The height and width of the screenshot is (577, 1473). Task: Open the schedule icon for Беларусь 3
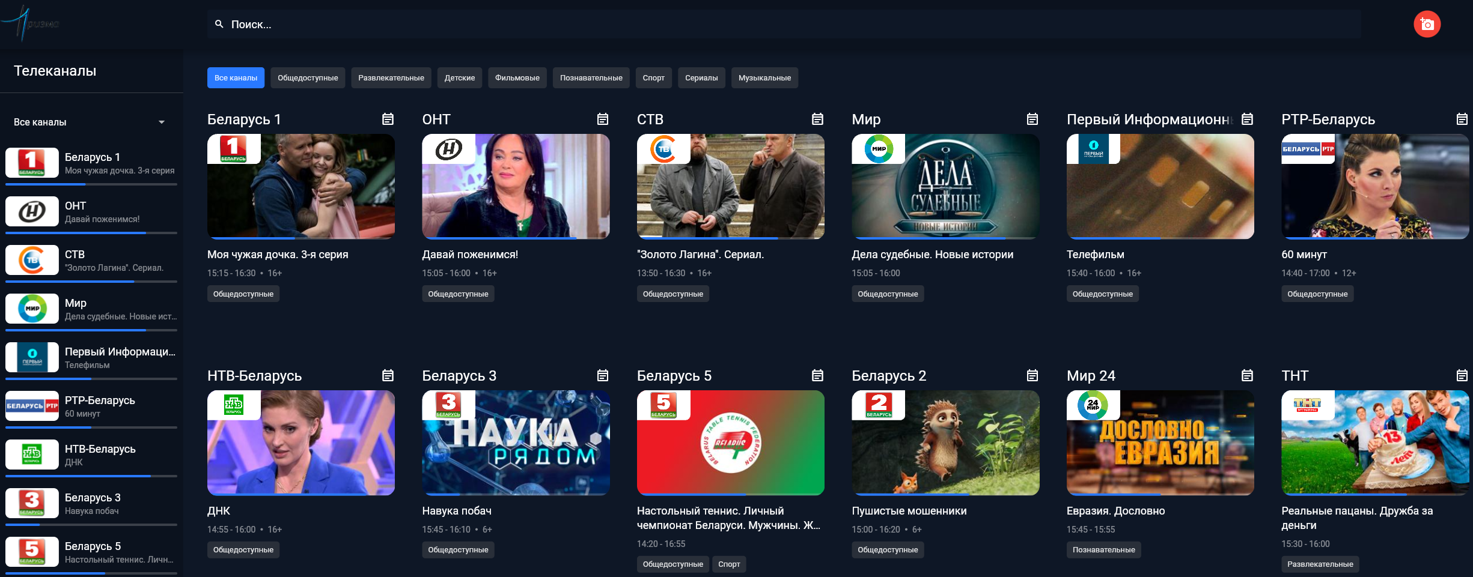point(603,375)
